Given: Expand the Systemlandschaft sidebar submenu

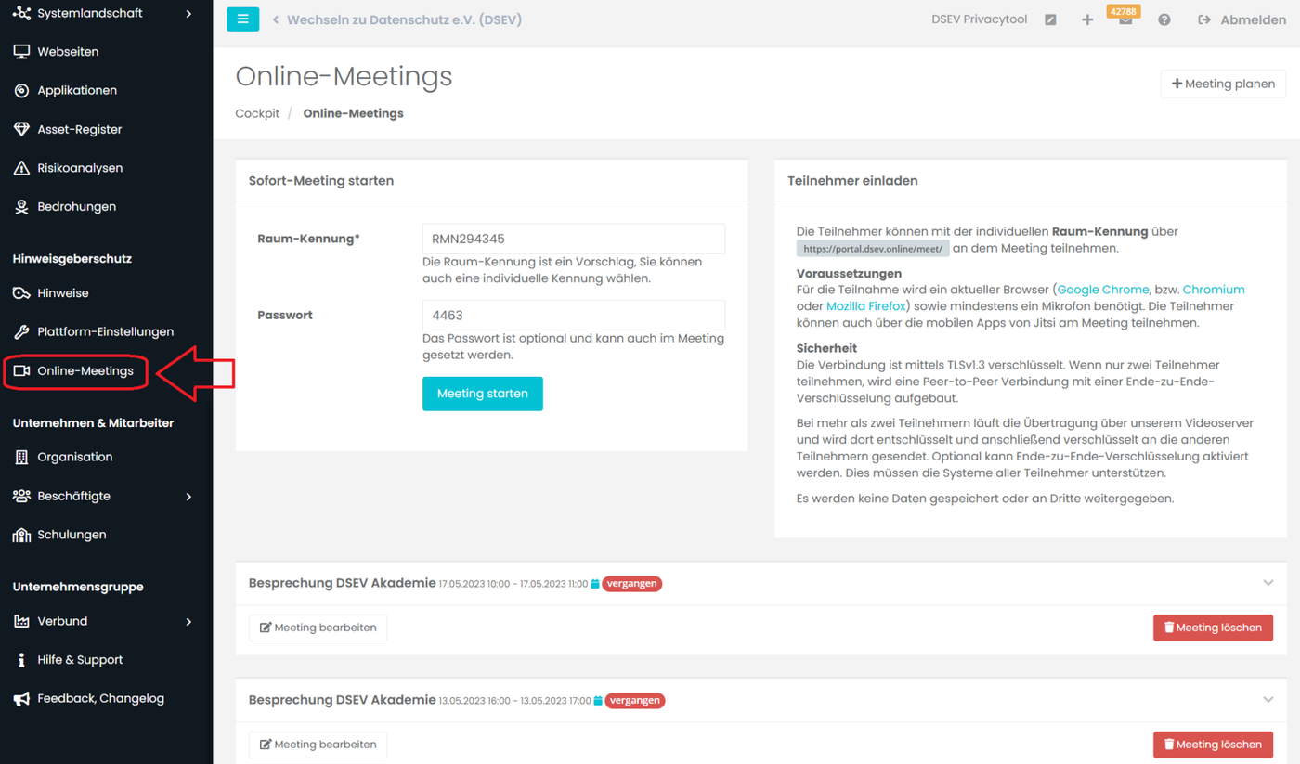Looking at the screenshot, I should tap(189, 14).
